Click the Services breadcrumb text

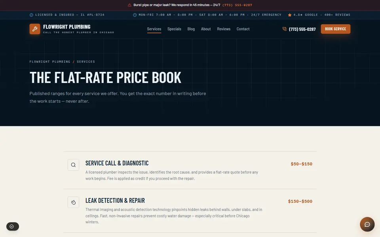pyautogui.click(x=86, y=62)
